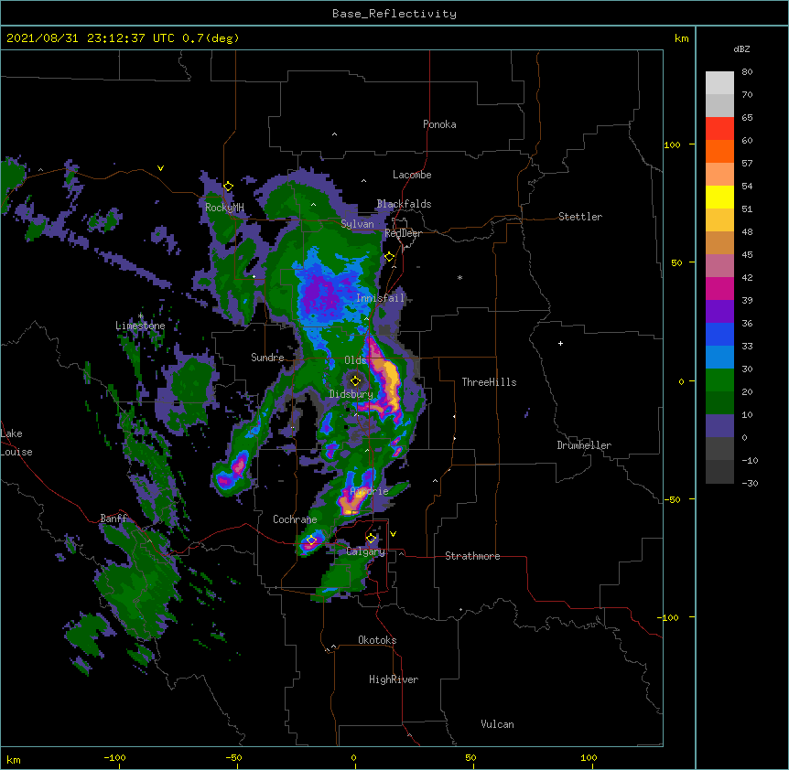789x770 pixels.
Task: Click the Innisfail label
Action: tap(380, 298)
